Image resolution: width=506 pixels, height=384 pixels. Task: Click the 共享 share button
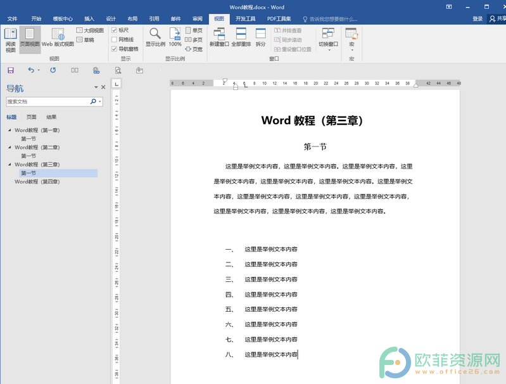497,19
